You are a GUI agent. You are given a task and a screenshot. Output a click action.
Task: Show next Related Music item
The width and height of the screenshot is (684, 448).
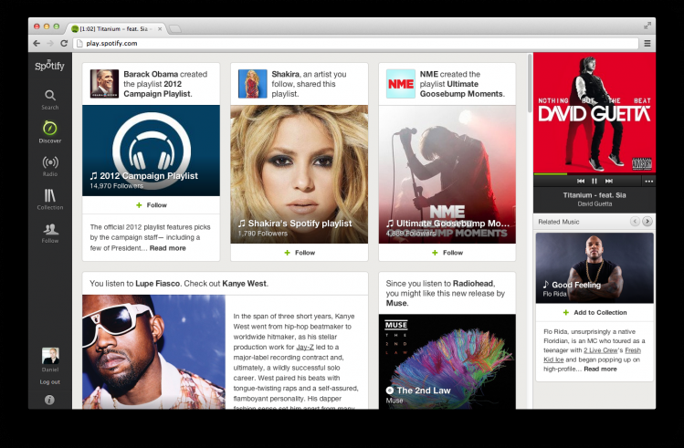[x=647, y=222]
